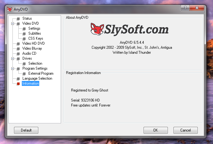Close the AnyDVD window
Viewport: 213px width, 144px height.
pos(197,8)
